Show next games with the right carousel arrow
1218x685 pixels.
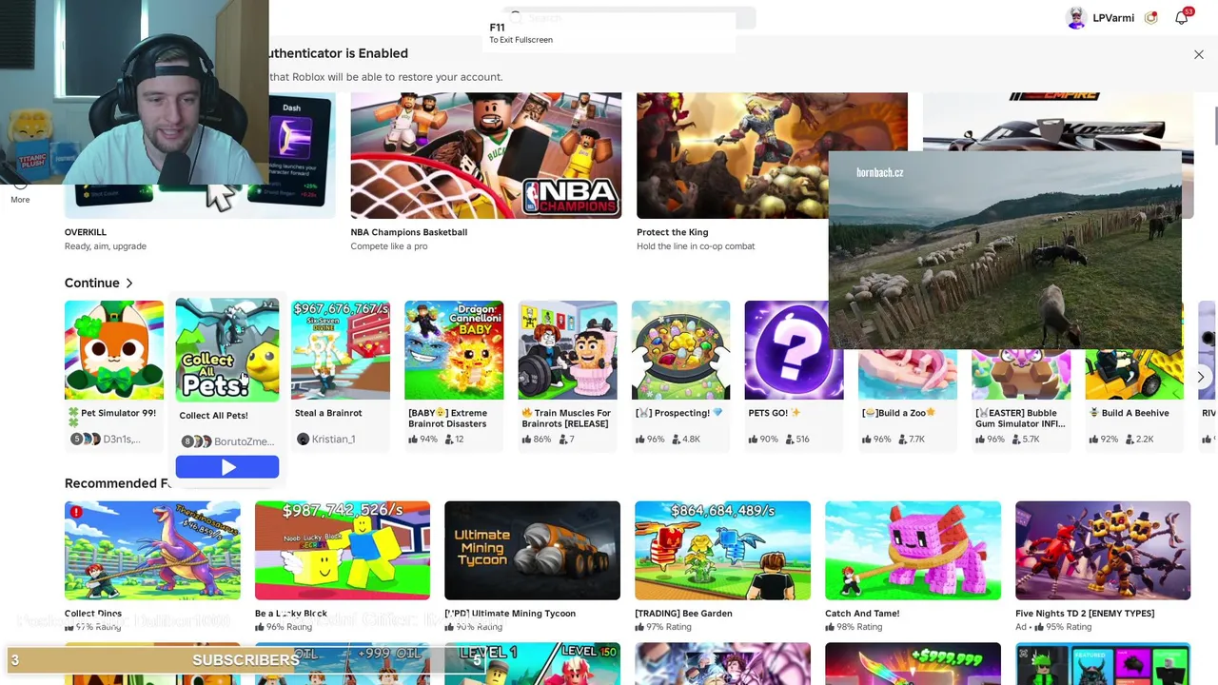point(1201,378)
